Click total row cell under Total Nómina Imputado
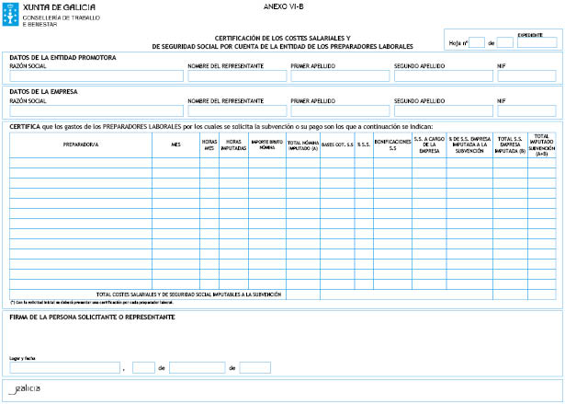The width and height of the screenshot is (565, 404). point(301,294)
